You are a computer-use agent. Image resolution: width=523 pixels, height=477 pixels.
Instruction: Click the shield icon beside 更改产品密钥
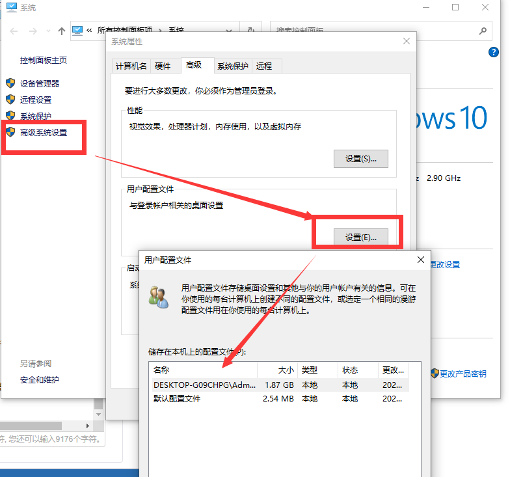pos(435,374)
